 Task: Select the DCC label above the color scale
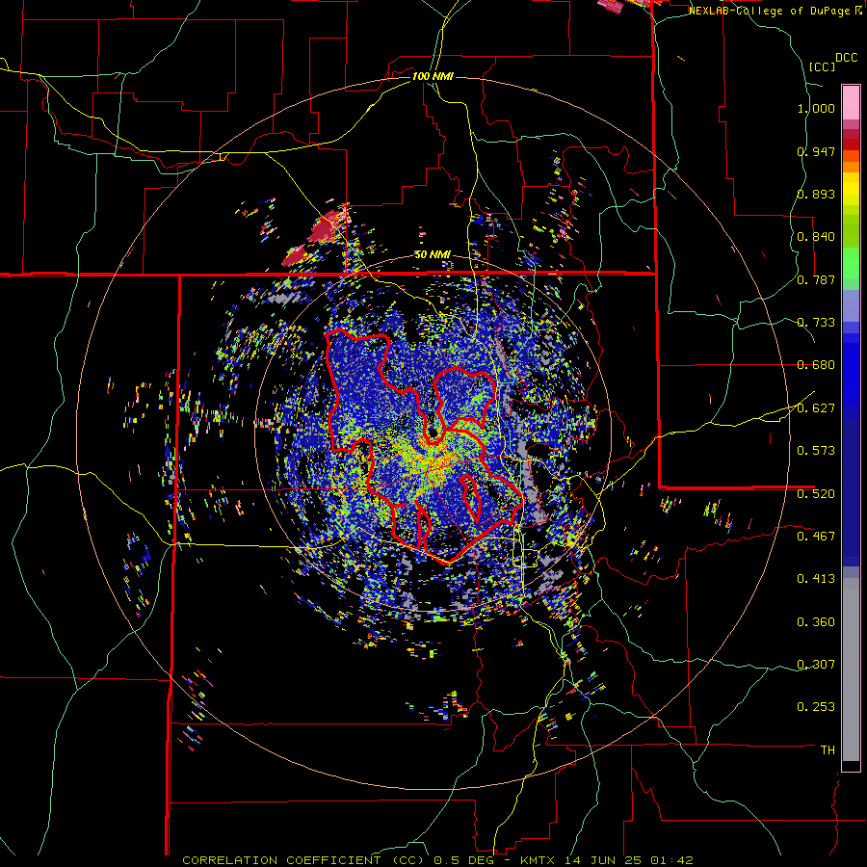(x=846, y=58)
